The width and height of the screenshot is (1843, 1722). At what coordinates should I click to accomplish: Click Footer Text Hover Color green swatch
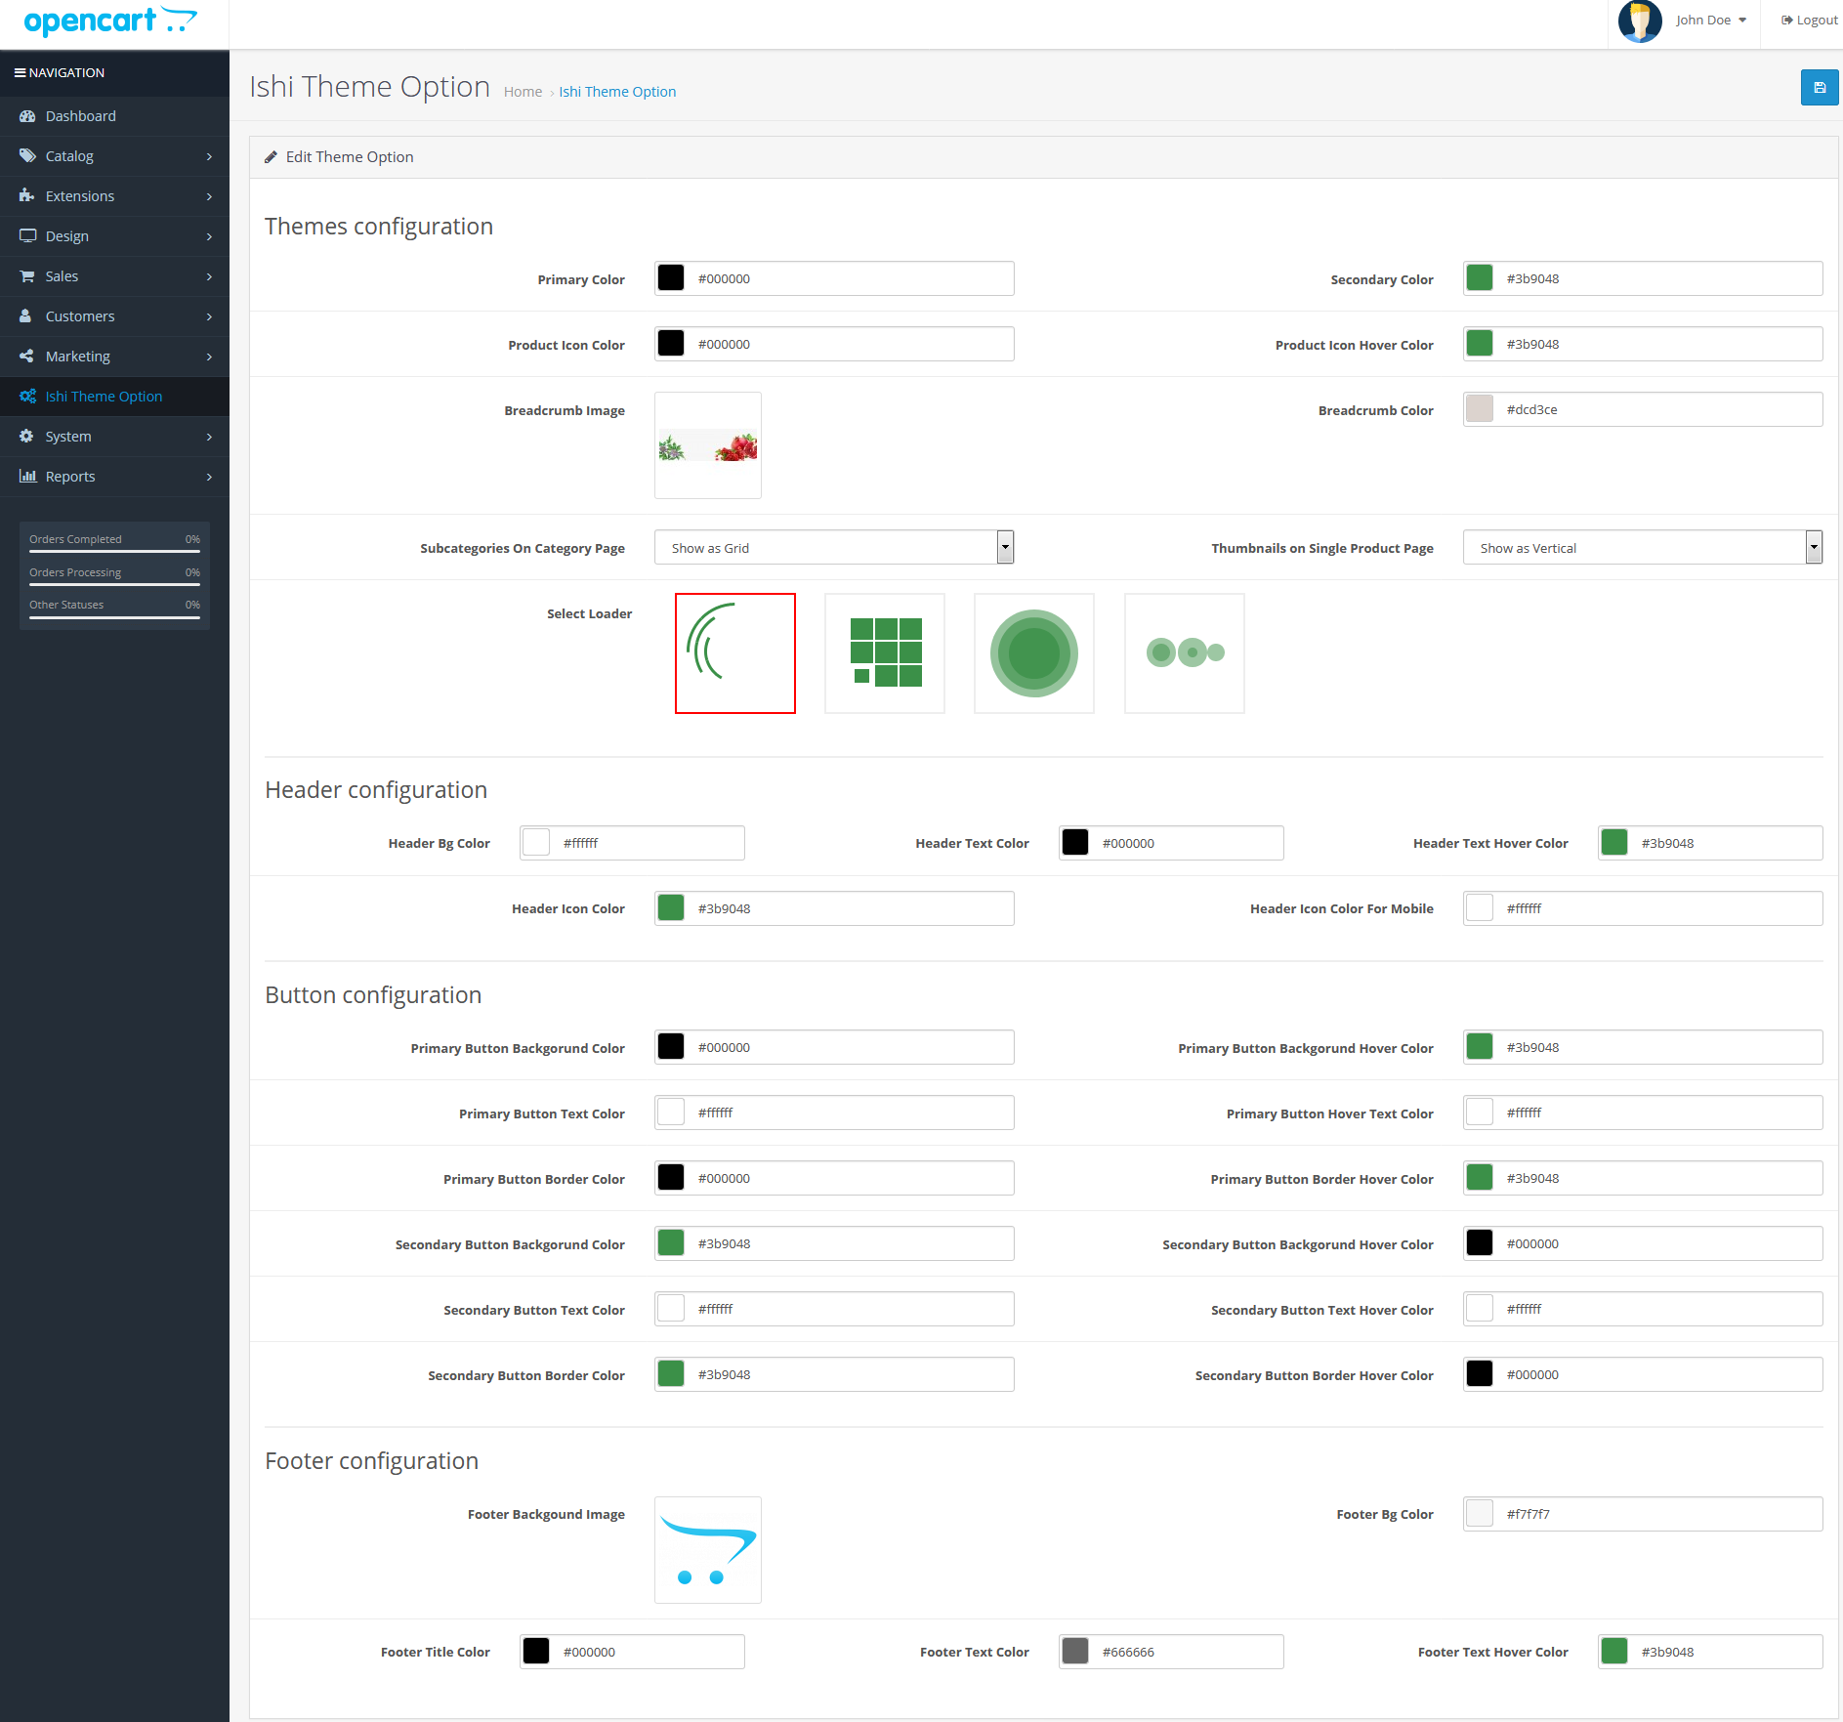click(x=1614, y=1652)
